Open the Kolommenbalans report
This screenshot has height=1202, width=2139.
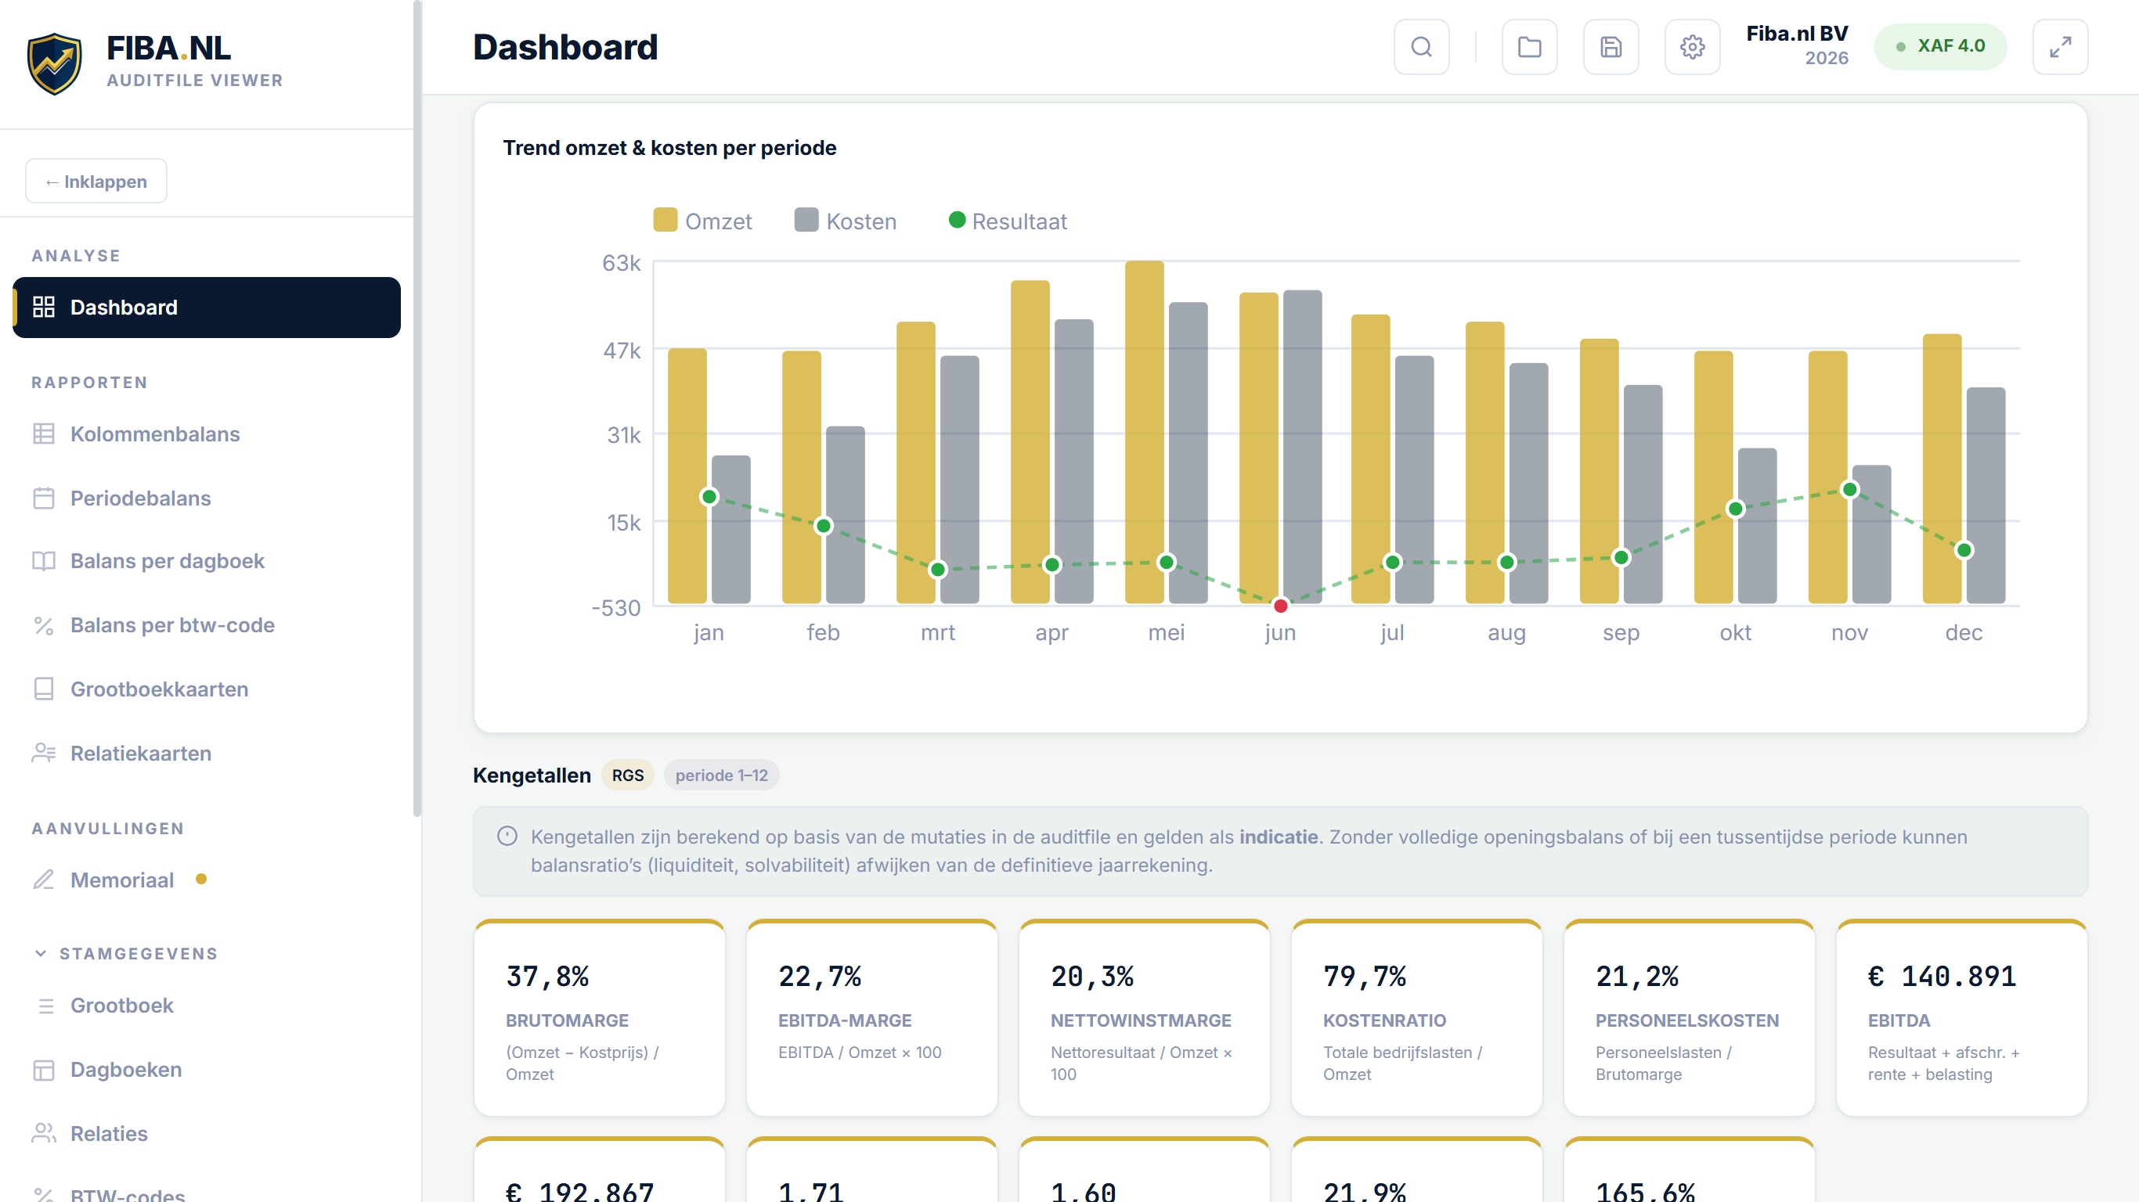pyautogui.click(x=207, y=434)
